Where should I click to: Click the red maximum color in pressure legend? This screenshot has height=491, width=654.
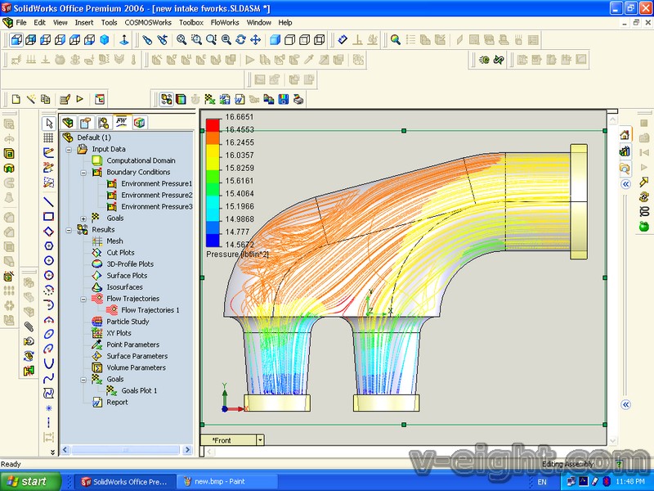(213, 125)
